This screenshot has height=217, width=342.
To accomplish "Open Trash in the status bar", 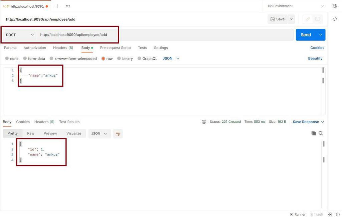I will pos(317,214).
